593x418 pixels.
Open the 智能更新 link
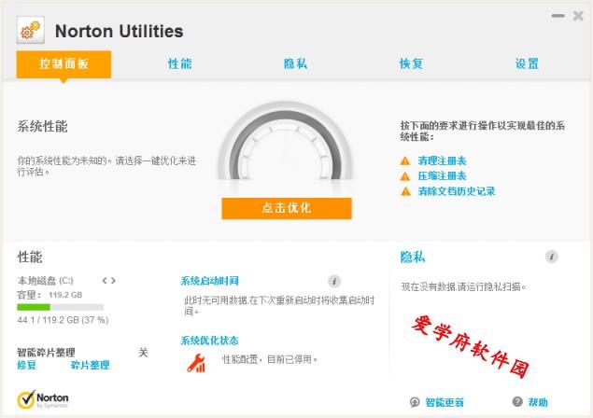click(445, 402)
